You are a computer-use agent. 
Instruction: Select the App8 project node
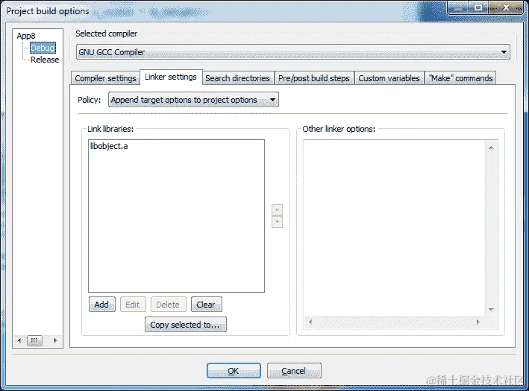click(x=26, y=36)
